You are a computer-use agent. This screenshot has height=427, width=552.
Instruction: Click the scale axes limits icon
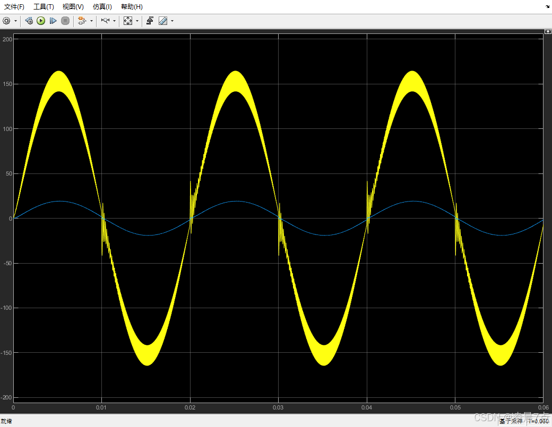[x=128, y=21]
